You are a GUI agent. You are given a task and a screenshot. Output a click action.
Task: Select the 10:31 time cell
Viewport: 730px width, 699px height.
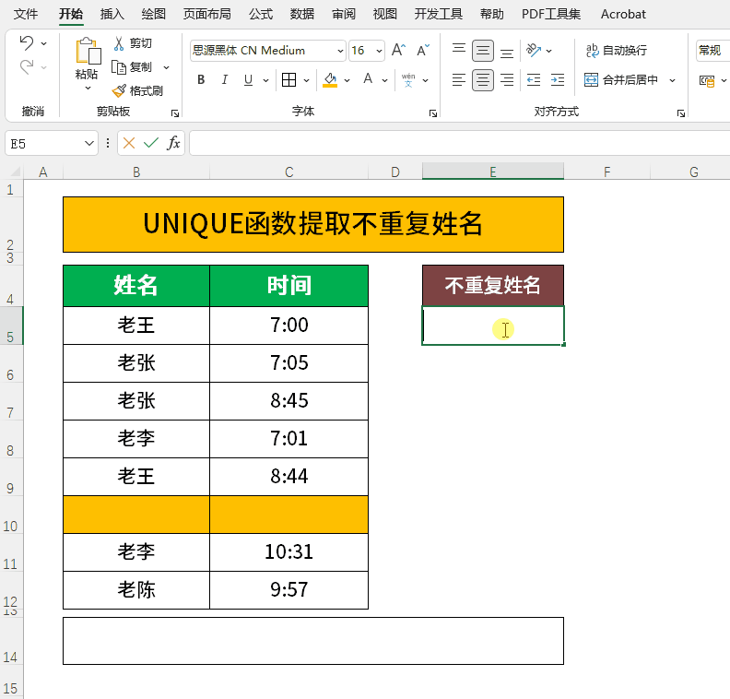(x=289, y=552)
